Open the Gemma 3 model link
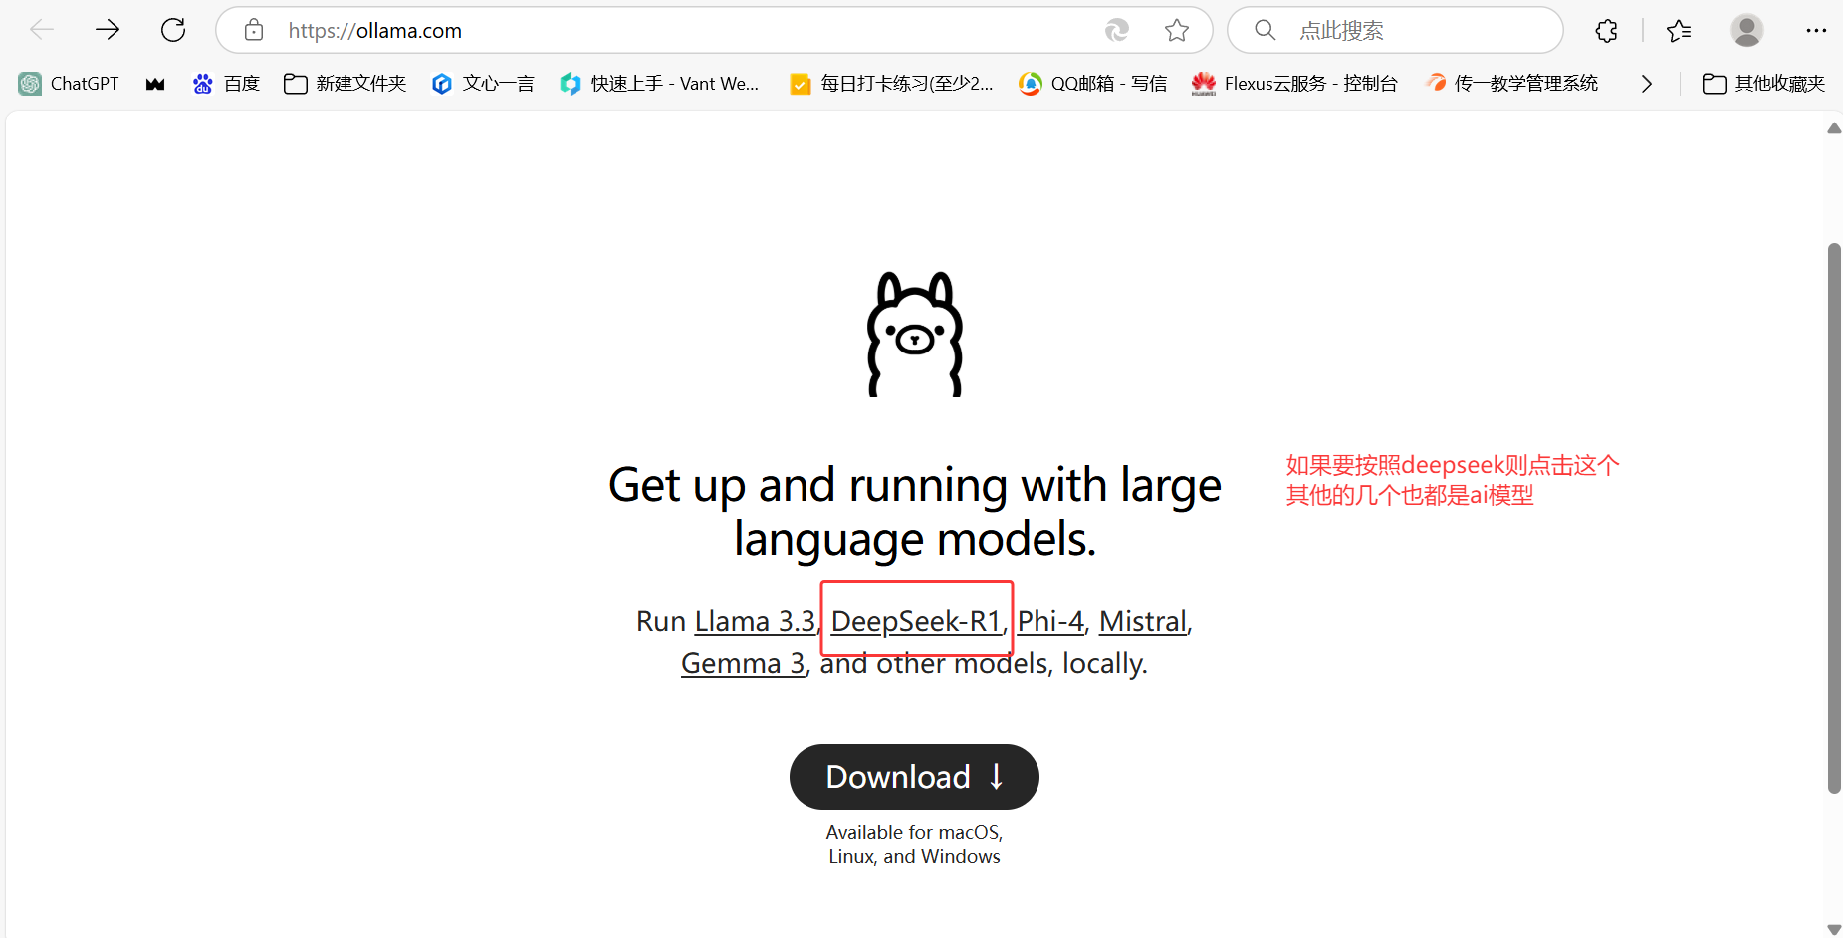The image size is (1843, 938). click(x=743, y=664)
